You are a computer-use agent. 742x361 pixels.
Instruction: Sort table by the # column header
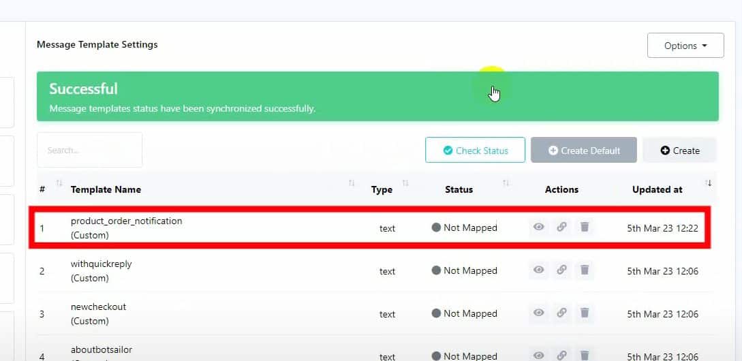pos(42,189)
